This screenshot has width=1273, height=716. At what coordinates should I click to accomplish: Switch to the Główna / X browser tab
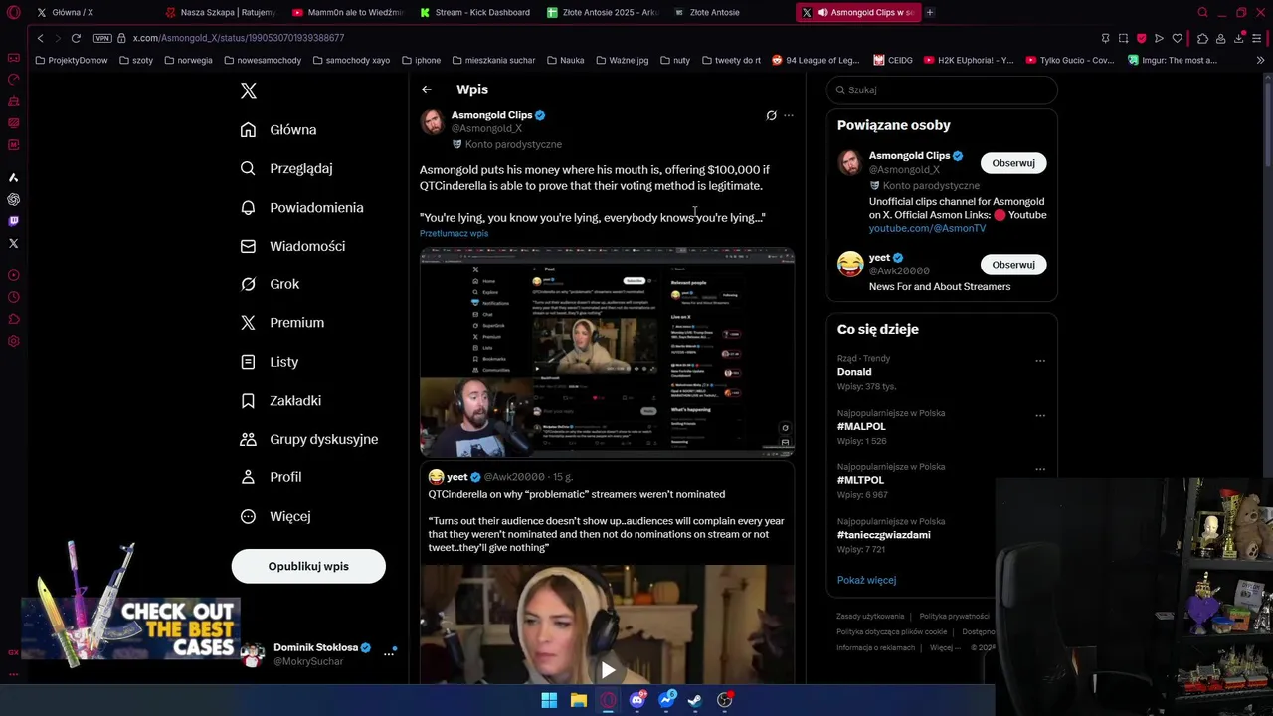click(91, 12)
